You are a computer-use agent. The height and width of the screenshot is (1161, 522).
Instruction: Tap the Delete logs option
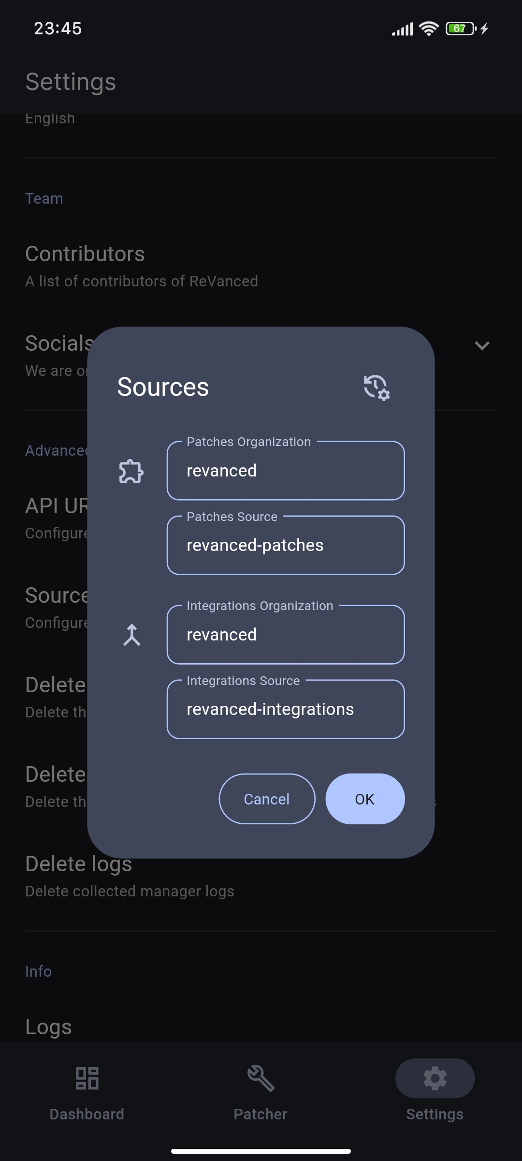pos(78,863)
